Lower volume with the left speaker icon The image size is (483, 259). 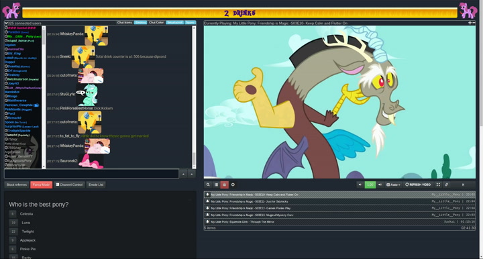click(x=360, y=185)
